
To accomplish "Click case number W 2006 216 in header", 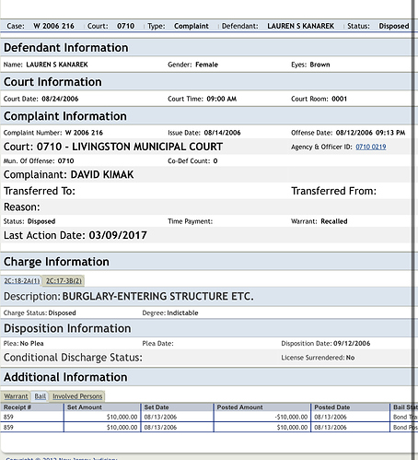I will click(x=53, y=26).
